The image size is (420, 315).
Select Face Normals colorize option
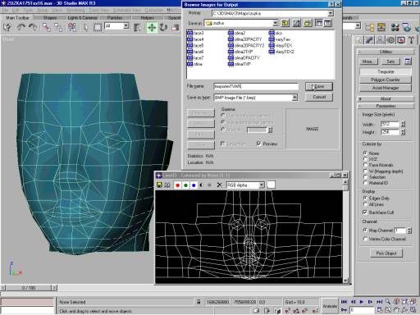point(365,165)
